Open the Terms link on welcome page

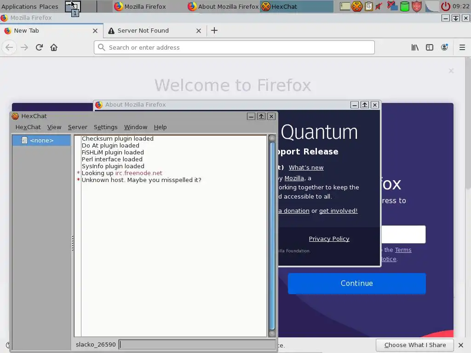click(403, 250)
